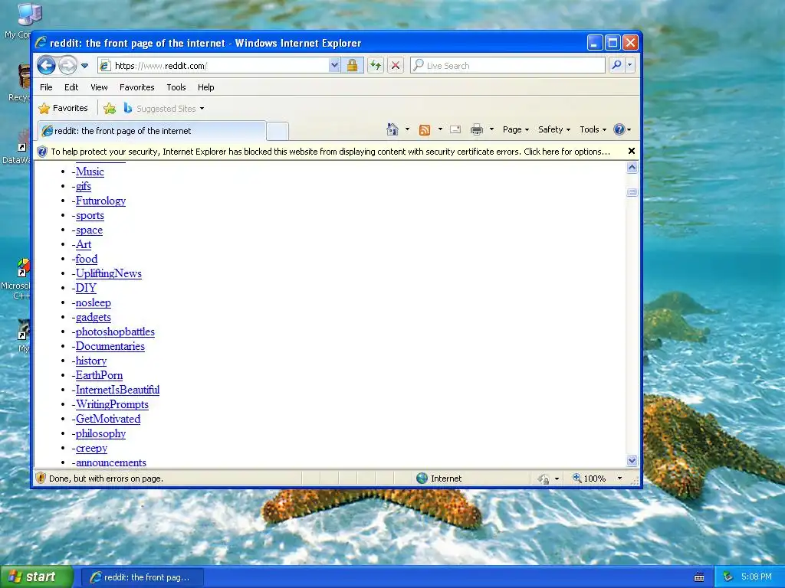The image size is (785, 588).
Task: Open the Windows Start menu
Action: [x=36, y=577]
